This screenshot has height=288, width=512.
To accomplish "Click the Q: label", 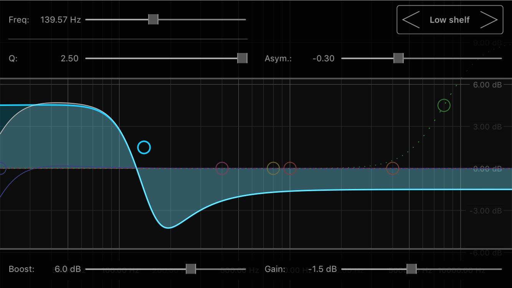I will [13, 58].
